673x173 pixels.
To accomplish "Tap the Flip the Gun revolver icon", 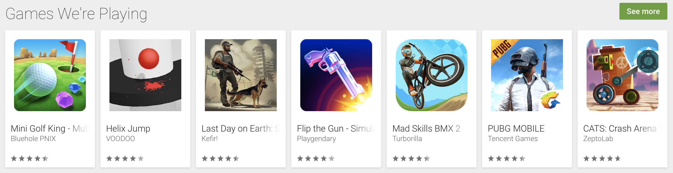I will click(336, 75).
